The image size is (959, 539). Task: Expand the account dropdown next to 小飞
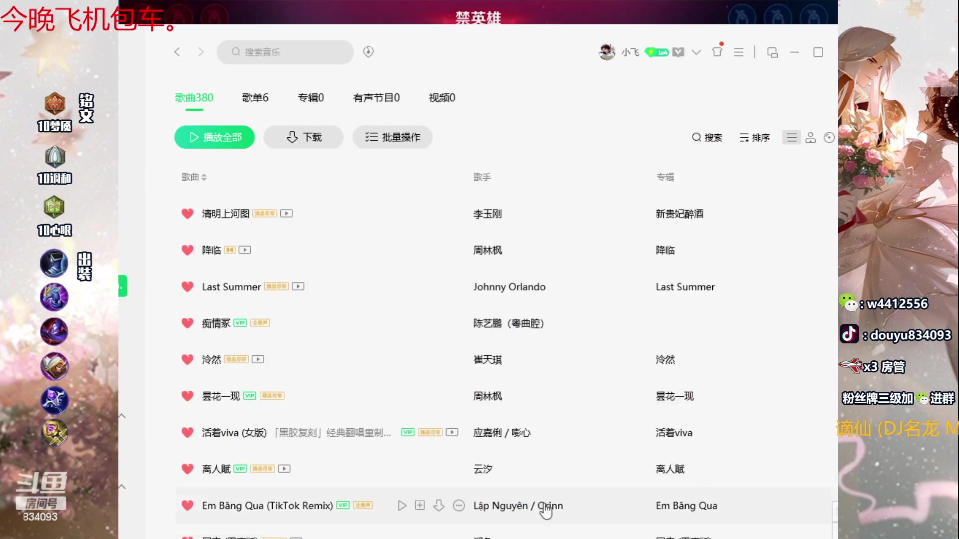pyautogui.click(x=696, y=51)
